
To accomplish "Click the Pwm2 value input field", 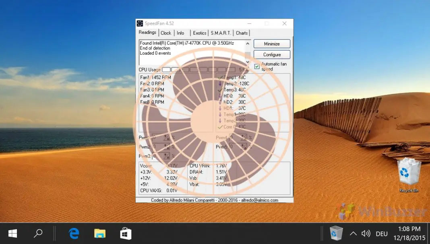I will [158, 147].
